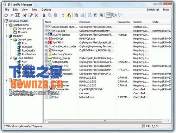Collapse the Registry tree node
This screenshot has width=176, height=133.
point(7,36)
